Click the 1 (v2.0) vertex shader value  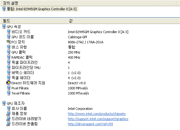(74, 73)
